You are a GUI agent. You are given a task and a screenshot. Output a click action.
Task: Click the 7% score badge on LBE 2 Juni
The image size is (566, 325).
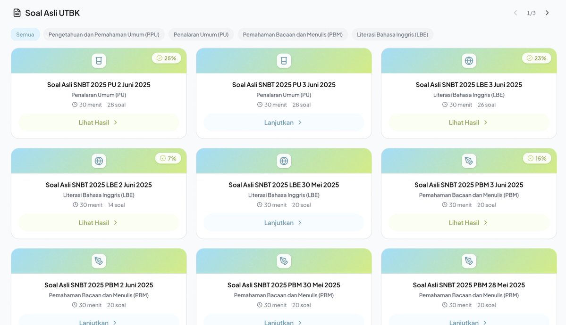pyautogui.click(x=168, y=158)
